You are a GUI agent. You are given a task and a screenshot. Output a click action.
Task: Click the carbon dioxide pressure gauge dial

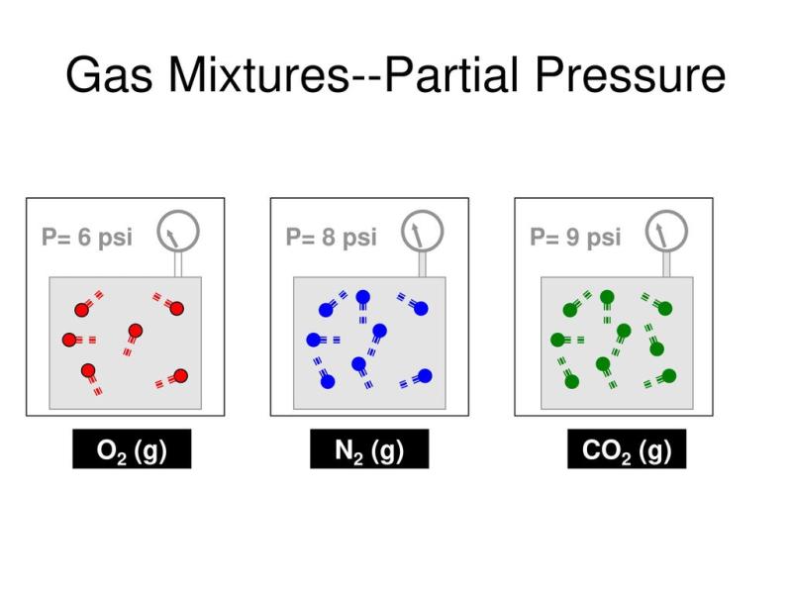[x=666, y=232]
